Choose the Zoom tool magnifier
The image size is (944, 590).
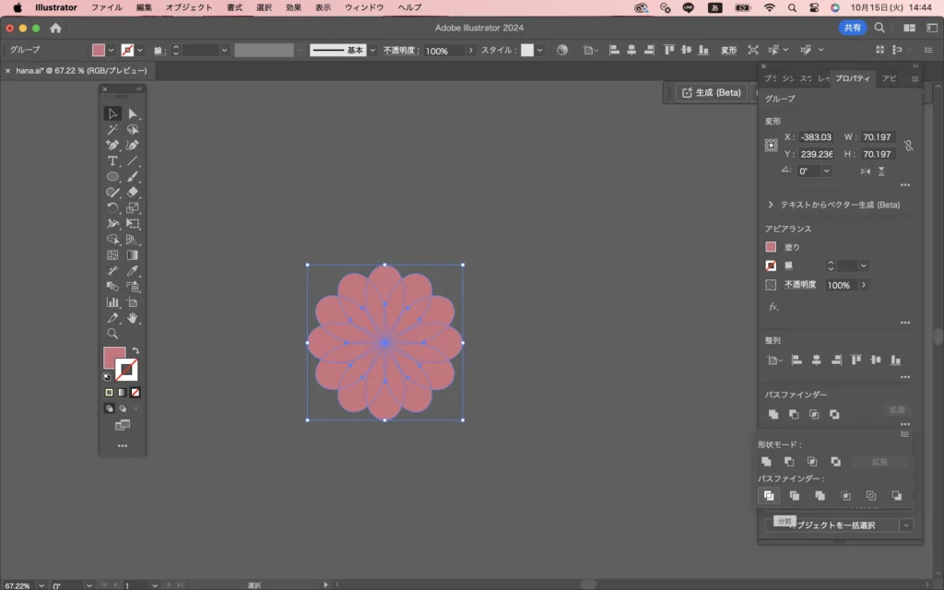click(x=112, y=334)
